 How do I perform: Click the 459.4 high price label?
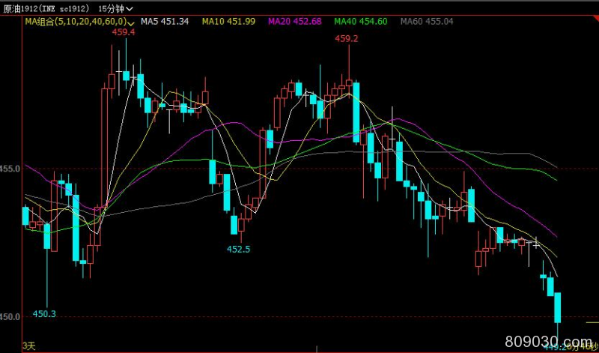(124, 32)
